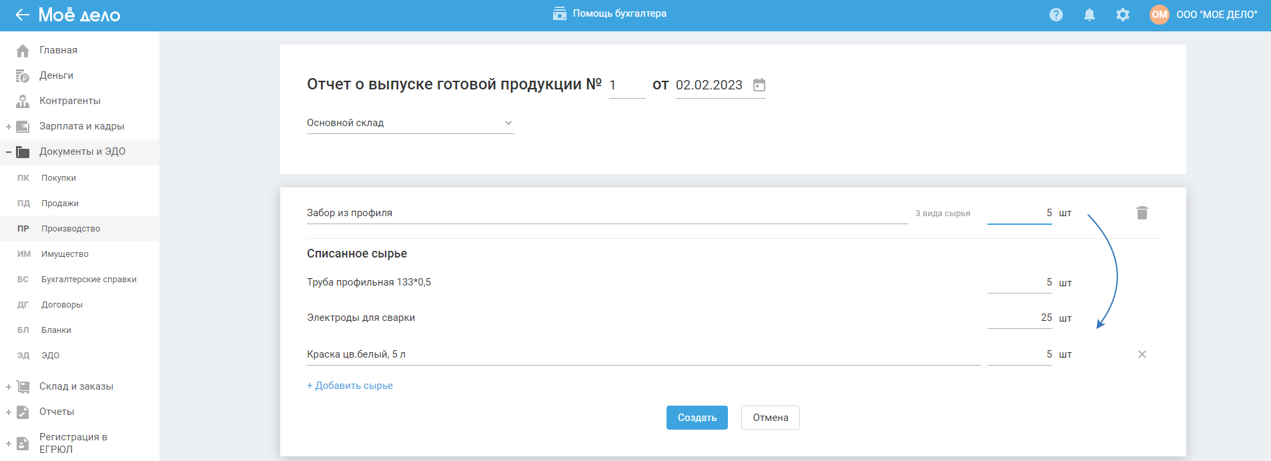Open the Моё дело logo home
The height and width of the screenshot is (461, 1271).
79,15
